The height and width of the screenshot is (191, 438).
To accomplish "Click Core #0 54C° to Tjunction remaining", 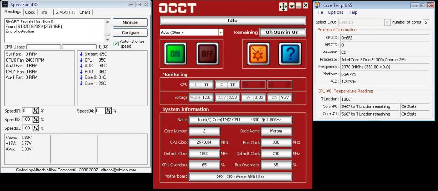I will (369, 106).
